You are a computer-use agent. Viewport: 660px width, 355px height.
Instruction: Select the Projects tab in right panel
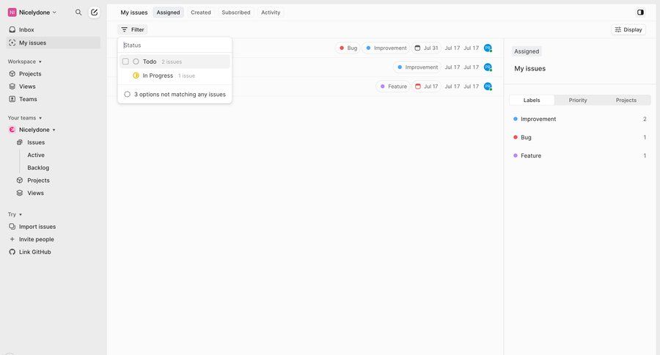point(626,100)
